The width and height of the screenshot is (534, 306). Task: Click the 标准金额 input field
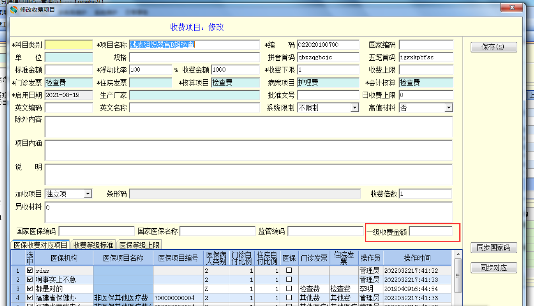(x=69, y=70)
